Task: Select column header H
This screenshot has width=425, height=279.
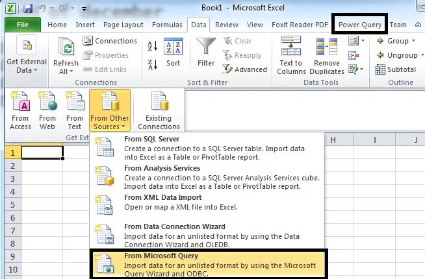Action: click(x=333, y=140)
